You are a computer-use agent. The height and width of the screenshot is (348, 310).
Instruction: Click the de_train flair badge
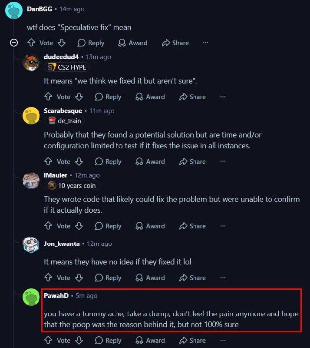pyautogui.click(x=64, y=121)
